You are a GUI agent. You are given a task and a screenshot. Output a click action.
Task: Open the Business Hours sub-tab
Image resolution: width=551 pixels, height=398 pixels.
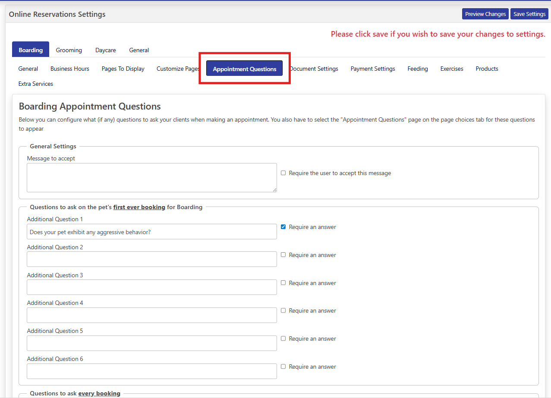(x=70, y=69)
